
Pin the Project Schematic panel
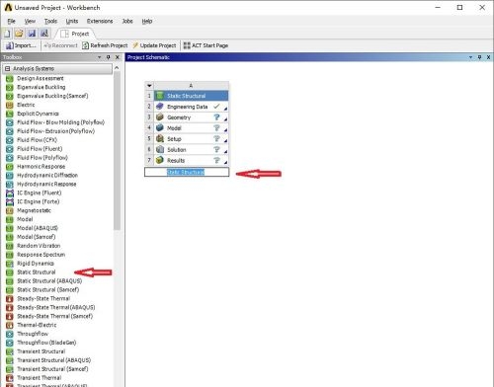click(479, 57)
